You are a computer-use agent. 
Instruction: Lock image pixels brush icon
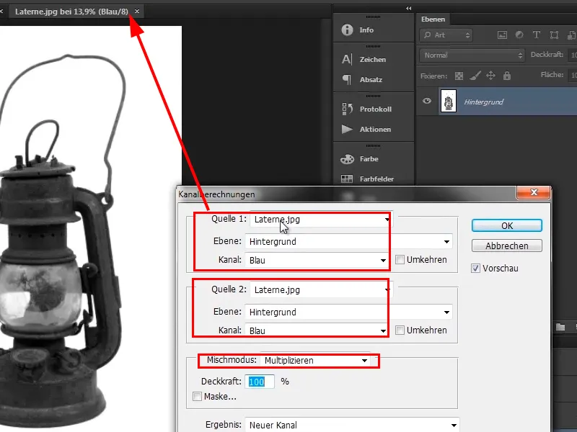pyautogui.click(x=475, y=76)
